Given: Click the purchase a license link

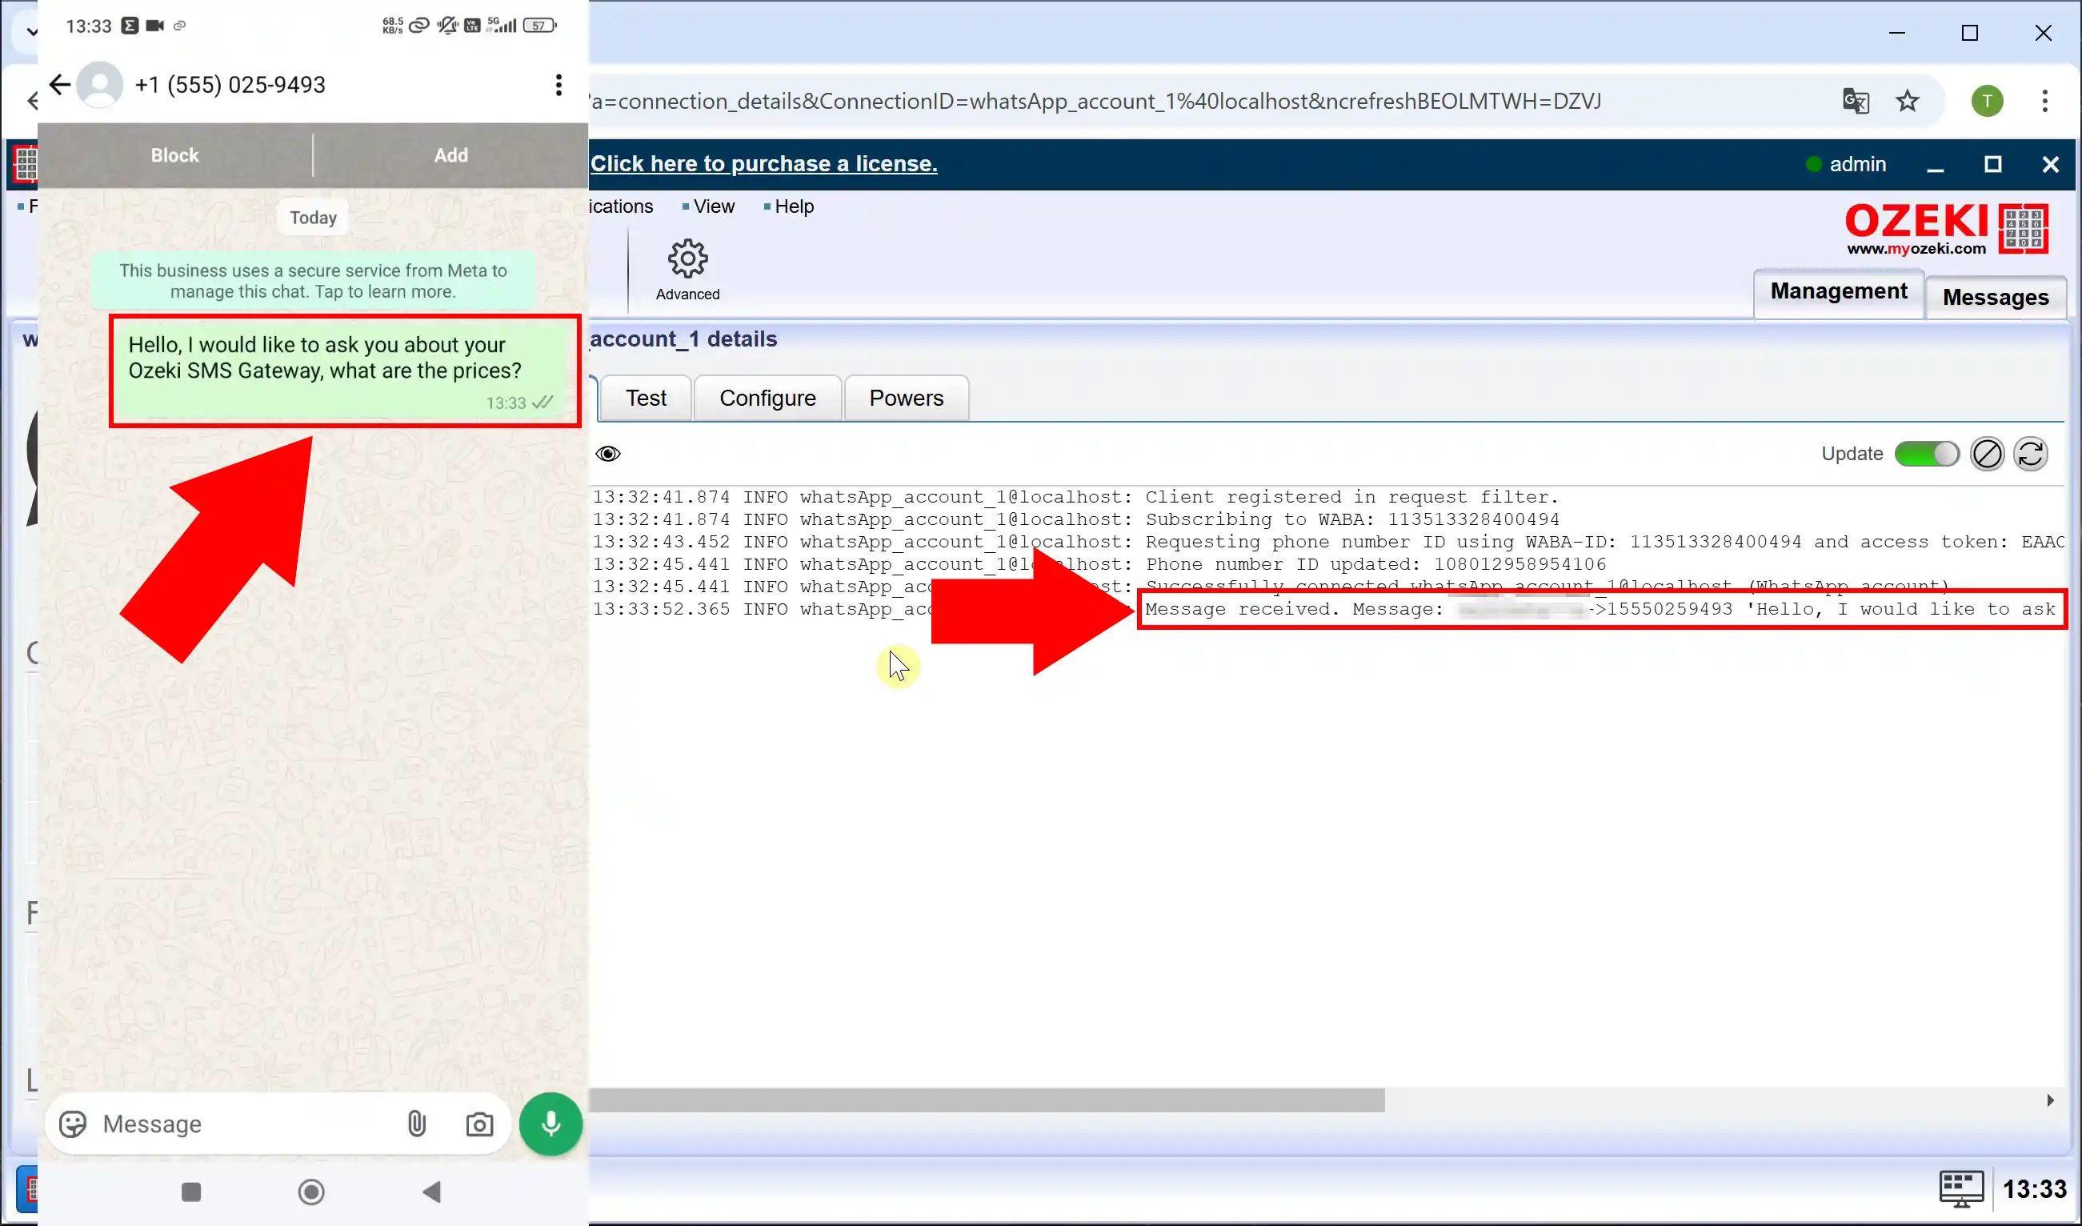Looking at the screenshot, I should pyautogui.click(x=763, y=163).
